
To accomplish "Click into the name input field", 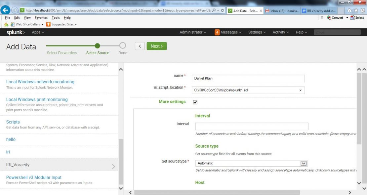I will (x=248, y=78).
